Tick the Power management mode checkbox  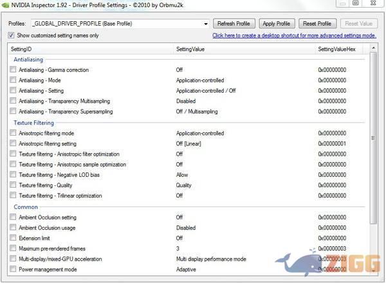tap(14, 269)
